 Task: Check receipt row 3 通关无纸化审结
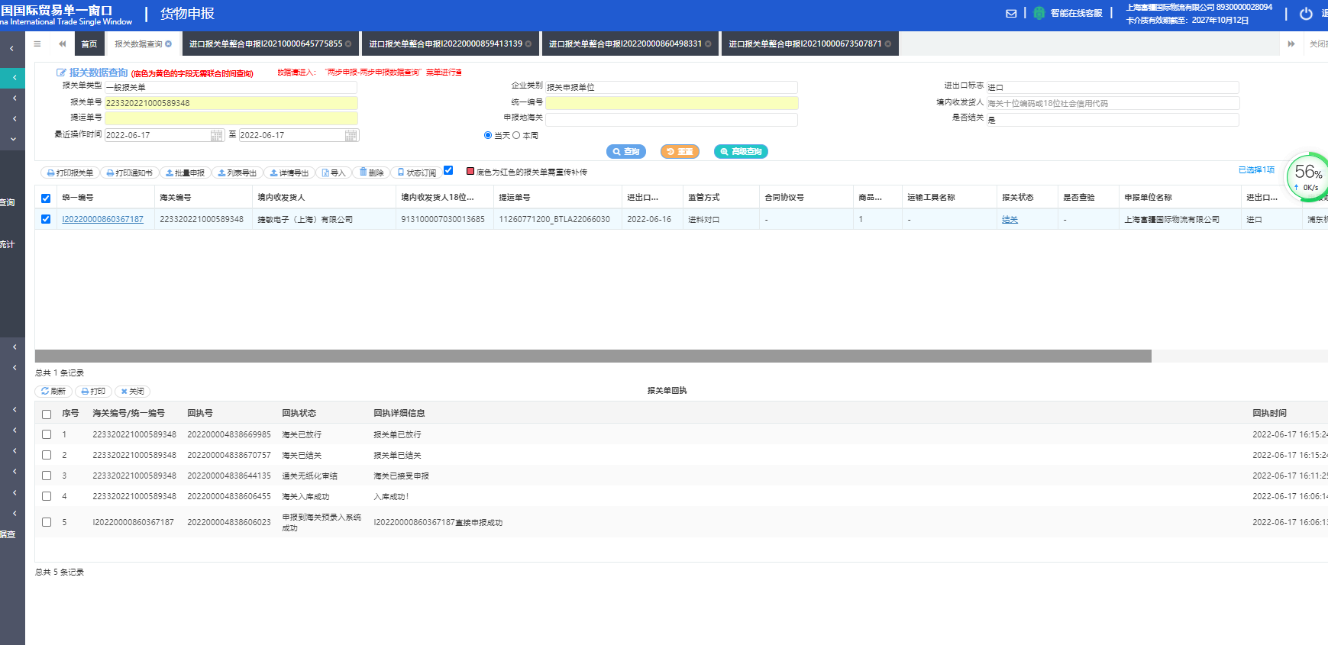[x=47, y=476]
